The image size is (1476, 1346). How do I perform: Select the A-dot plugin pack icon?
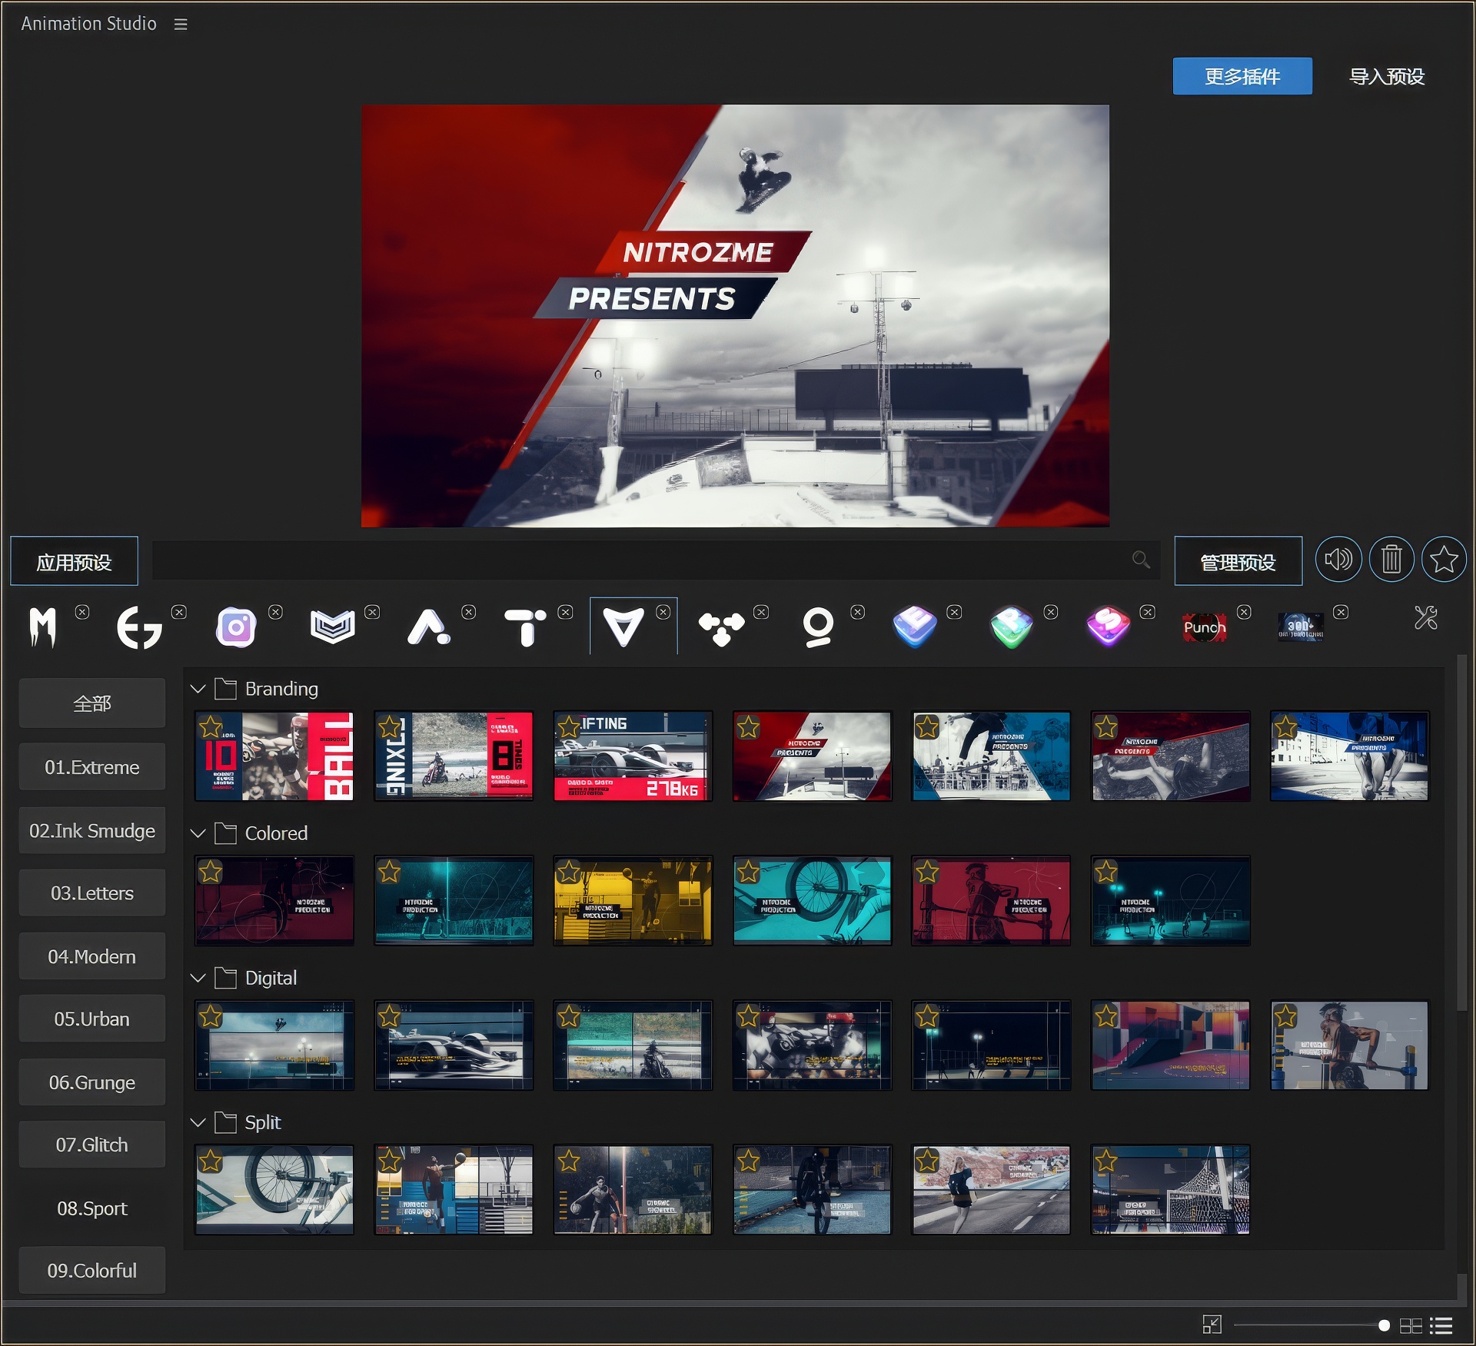coord(428,627)
